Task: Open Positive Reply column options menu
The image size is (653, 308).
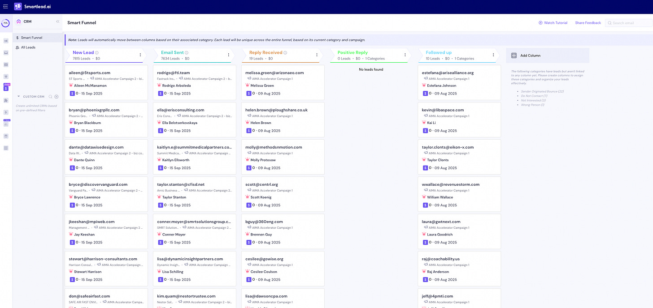Action: click(405, 55)
